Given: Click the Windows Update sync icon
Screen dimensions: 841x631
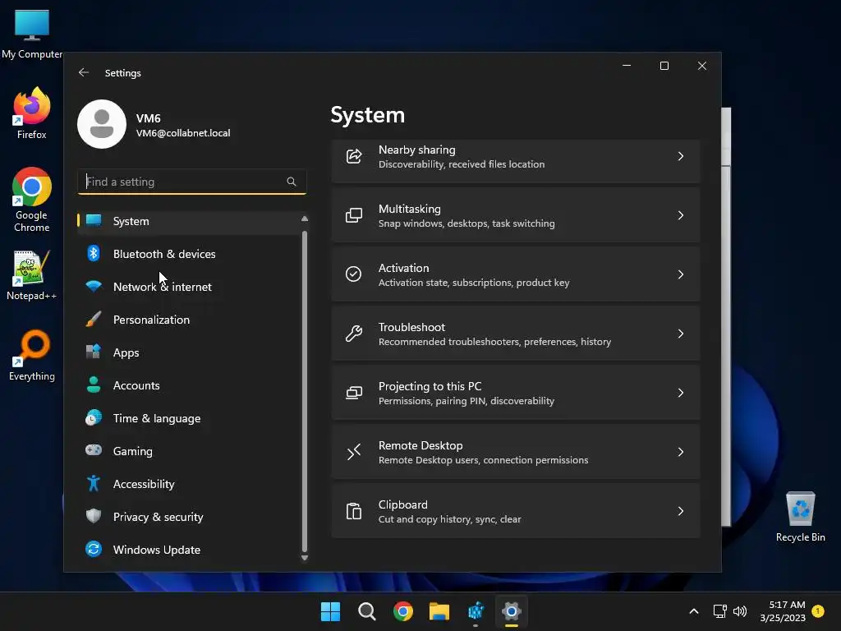Looking at the screenshot, I should pyautogui.click(x=94, y=549).
